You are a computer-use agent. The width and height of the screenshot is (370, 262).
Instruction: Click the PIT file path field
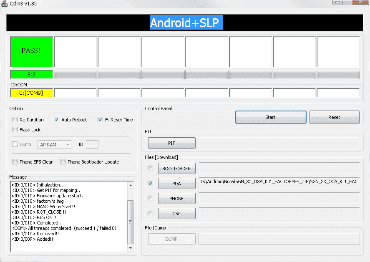[279, 143]
